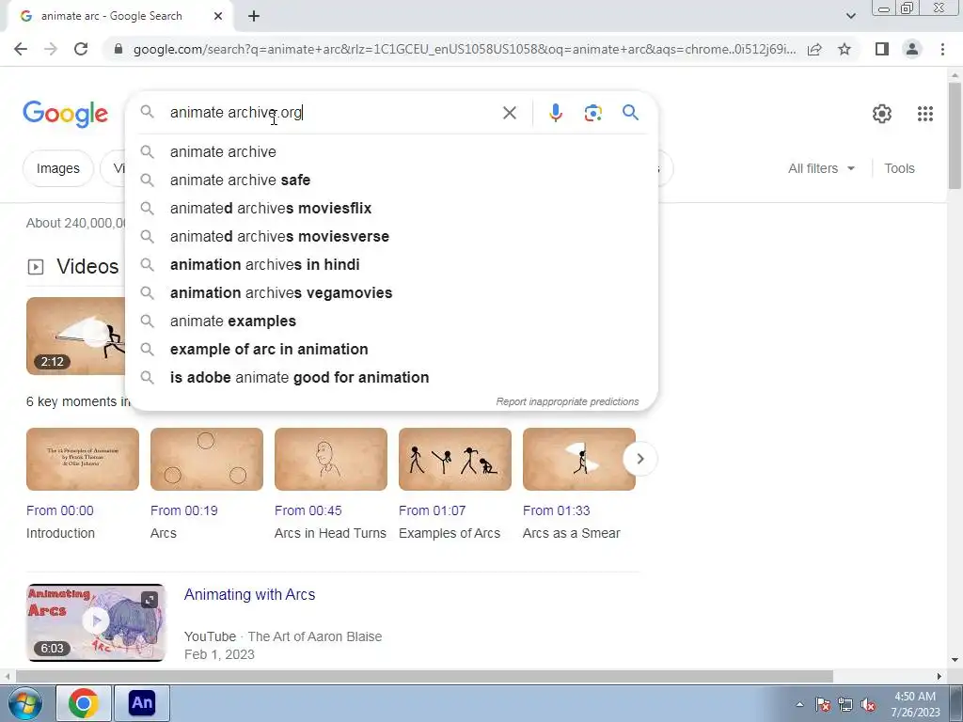Close the 'animate arc - Google Search' tab

pos(218,17)
